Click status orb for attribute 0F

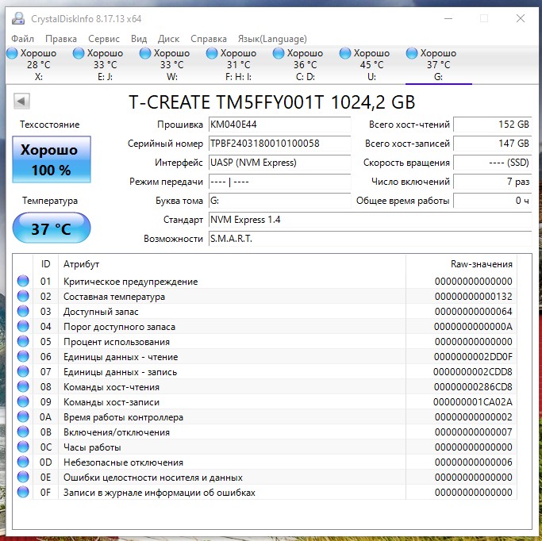(x=23, y=492)
